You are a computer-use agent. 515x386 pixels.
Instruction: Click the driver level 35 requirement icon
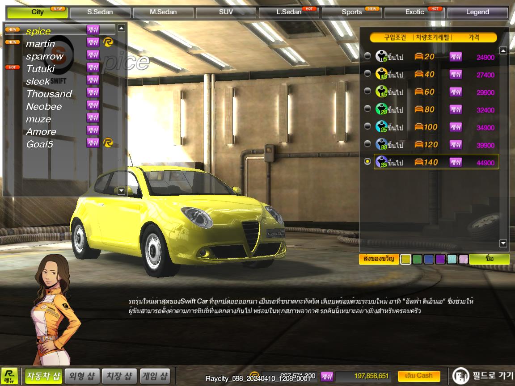[382, 162]
